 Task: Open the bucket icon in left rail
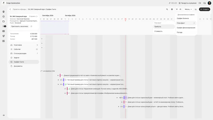click(4, 36)
